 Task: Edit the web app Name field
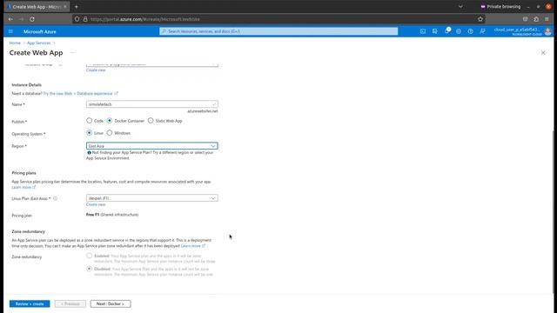pos(152,104)
